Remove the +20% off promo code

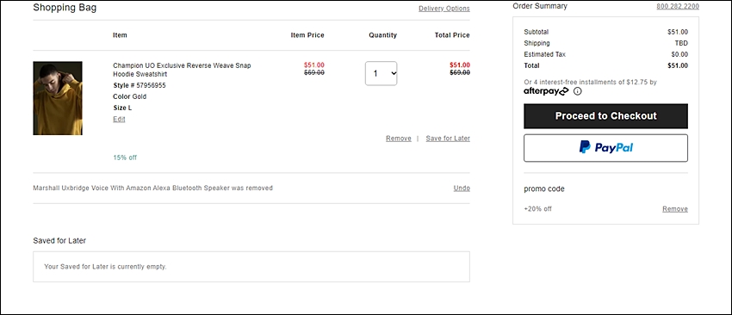(x=674, y=209)
